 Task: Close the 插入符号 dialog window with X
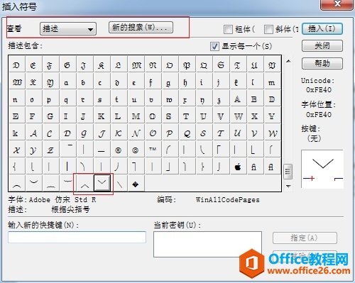point(337,4)
